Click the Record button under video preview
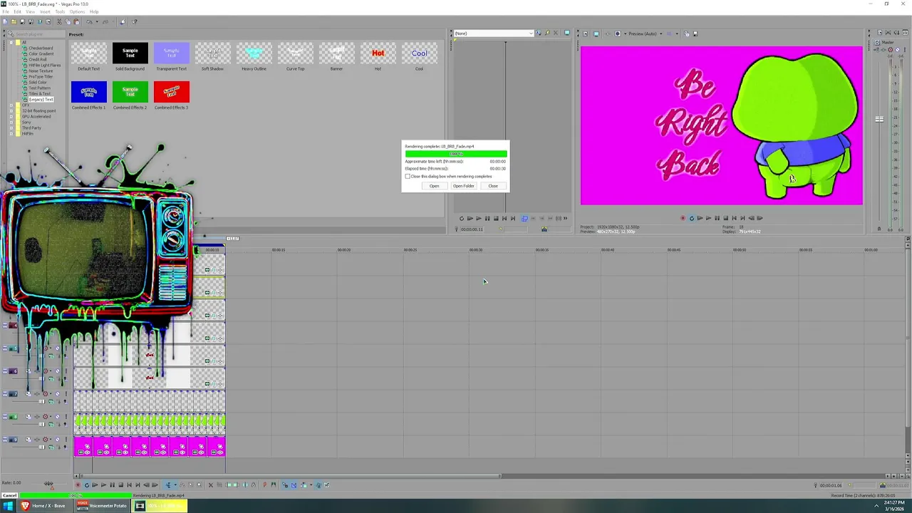This screenshot has height=513, width=912. point(683,218)
